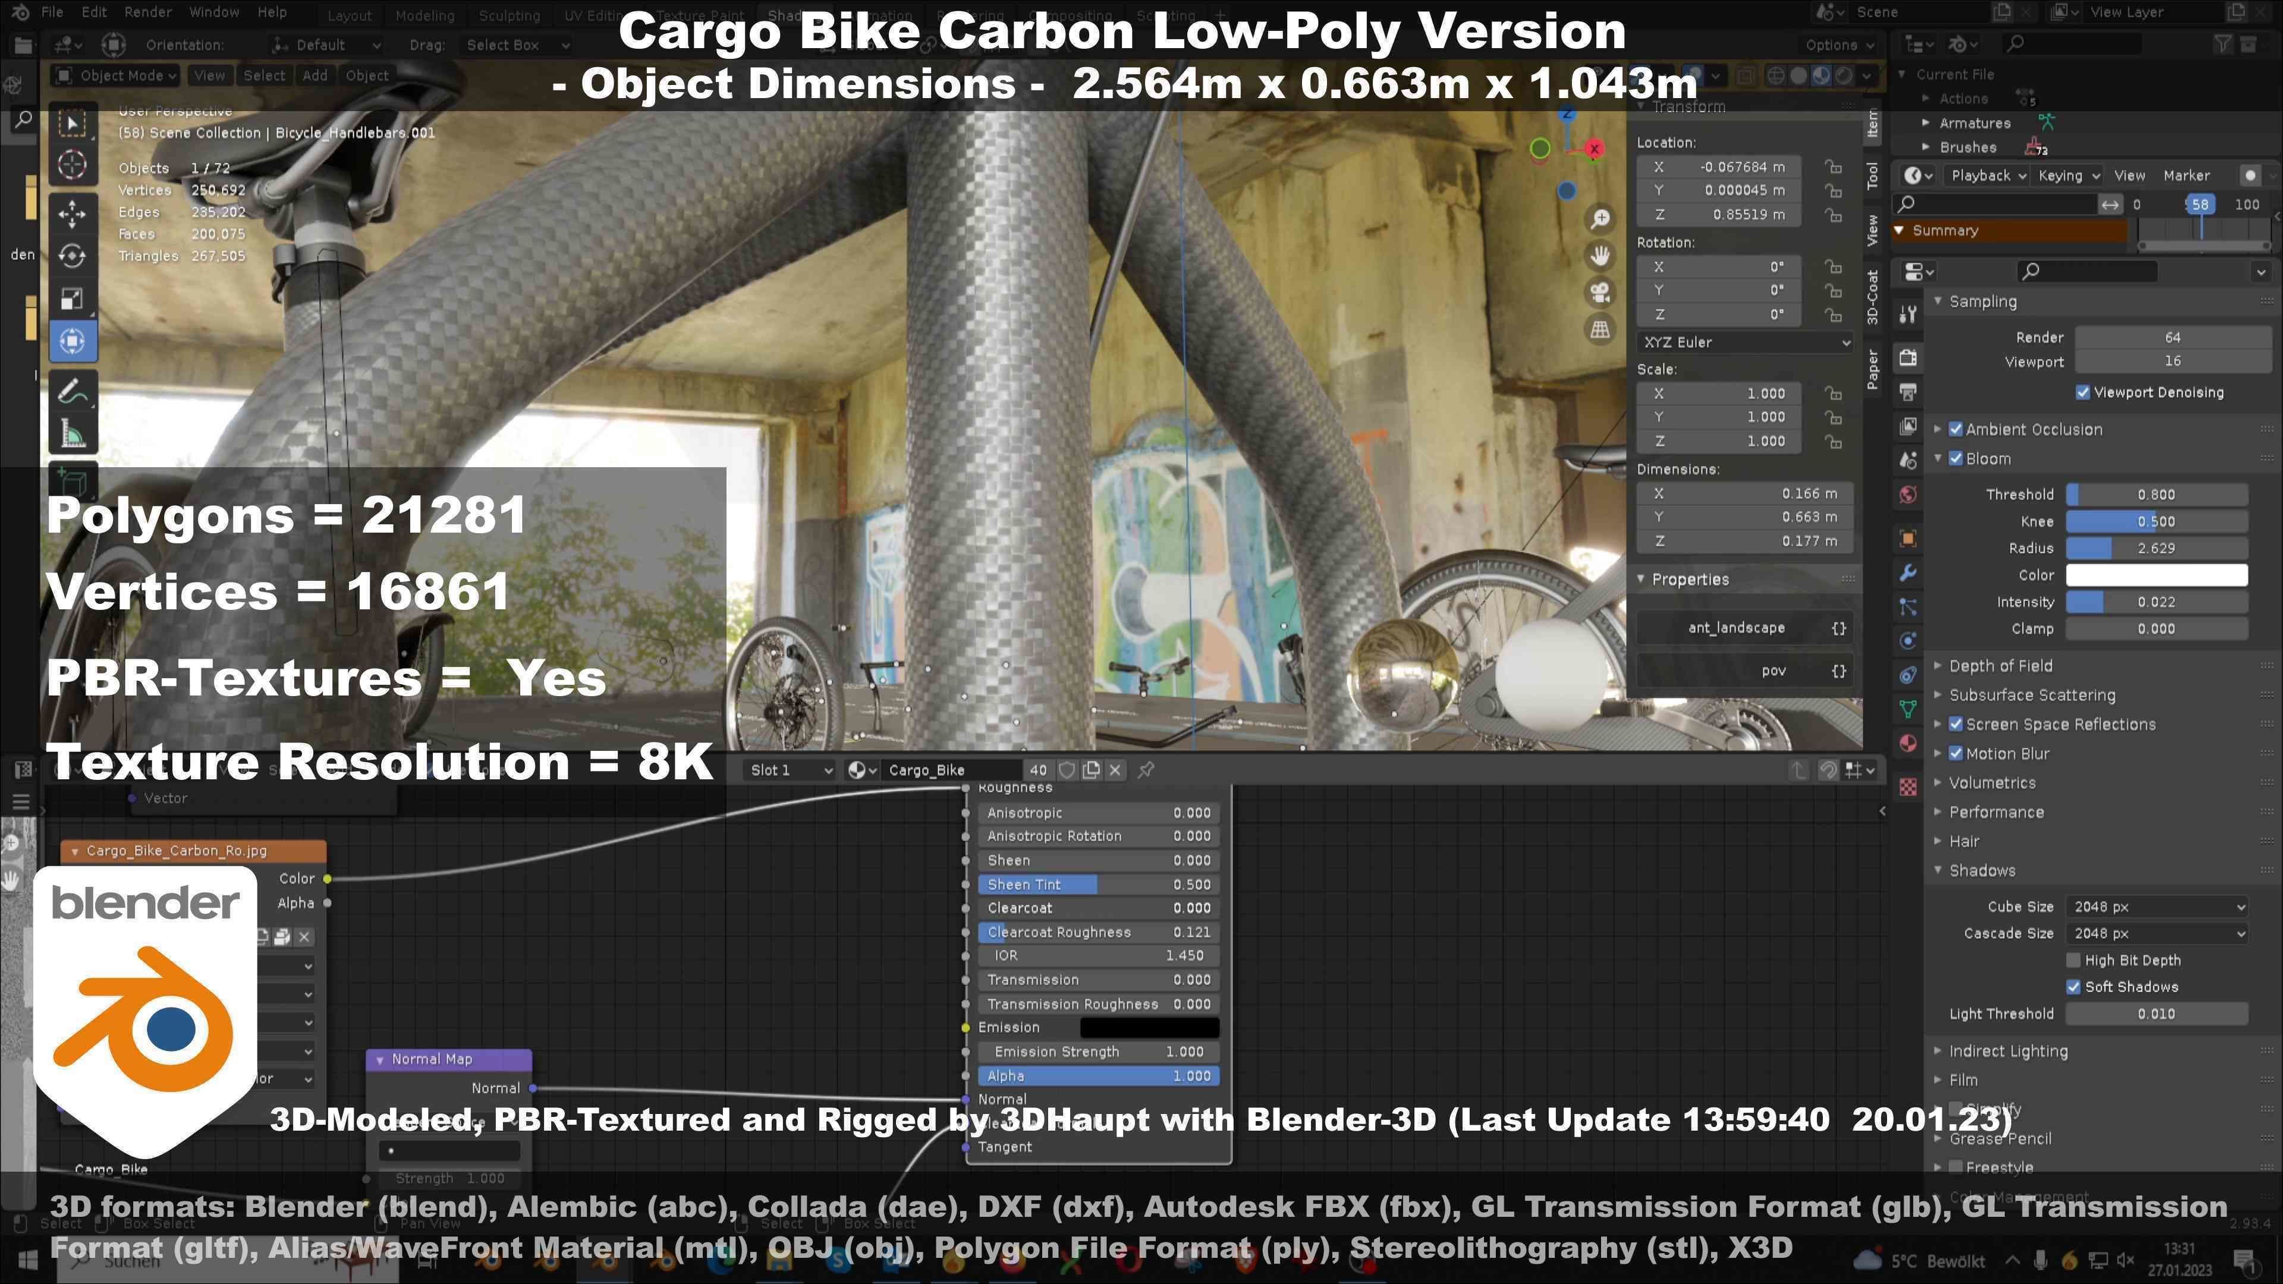The width and height of the screenshot is (2283, 1284).
Task: Expand the Volumetrics panel
Action: coord(1992,783)
